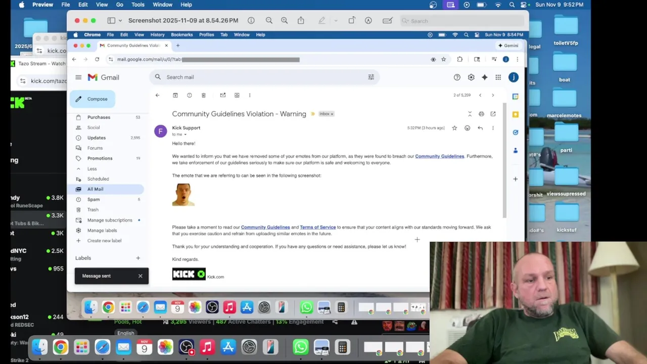Open the Gmail main menu hamburger icon
Image resolution: width=647 pixels, height=364 pixels.
coord(78,77)
